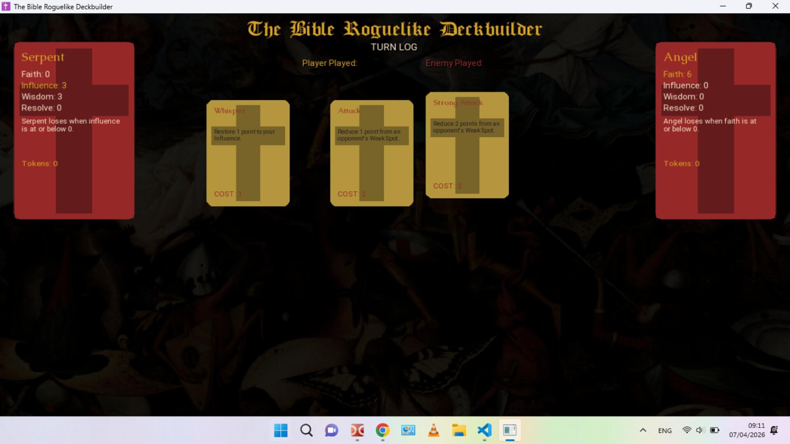Screen dimensions: 790x444
Task: Click the Turn Log heading
Action: click(x=394, y=47)
